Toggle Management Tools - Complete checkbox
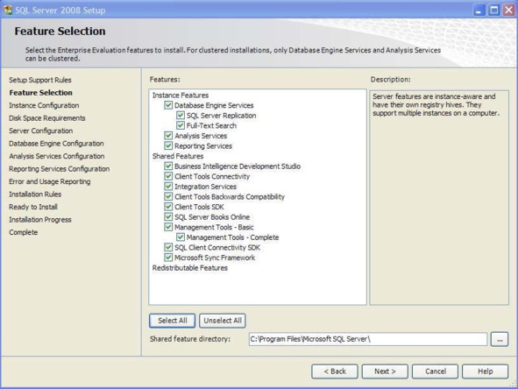 [181, 237]
